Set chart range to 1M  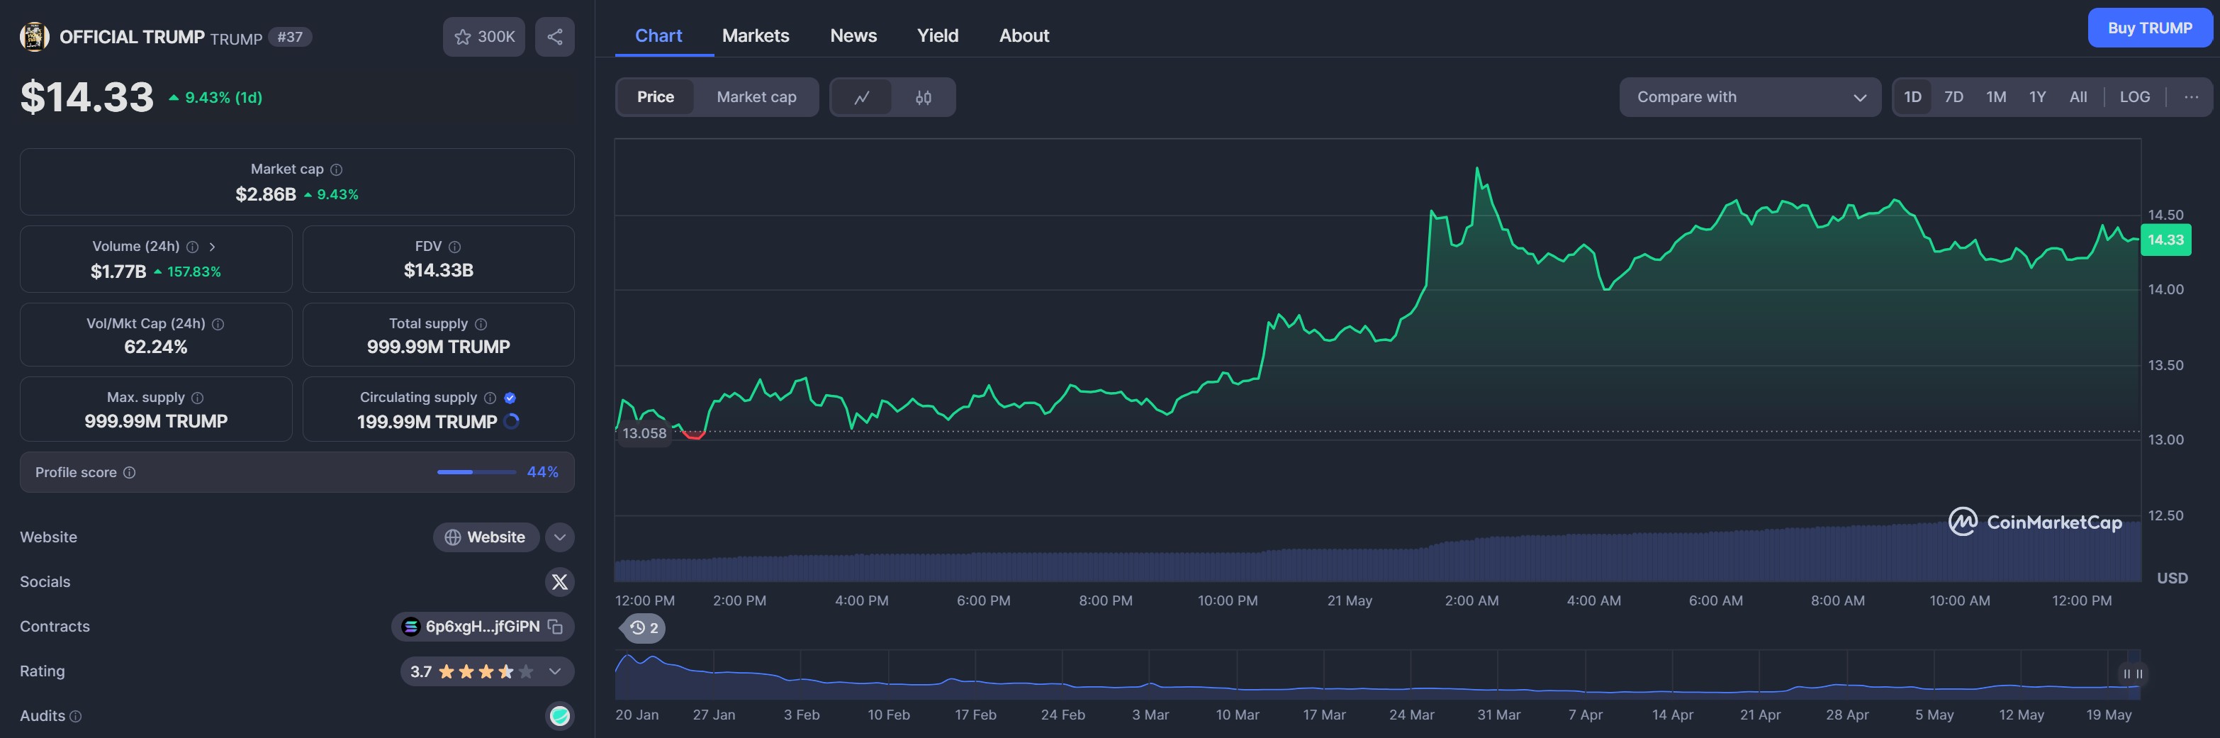[1996, 97]
